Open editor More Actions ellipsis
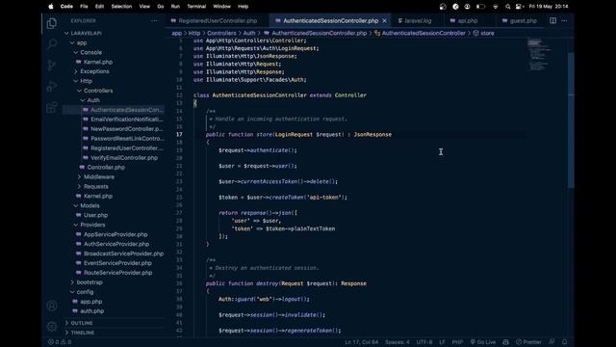 point(564,20)
